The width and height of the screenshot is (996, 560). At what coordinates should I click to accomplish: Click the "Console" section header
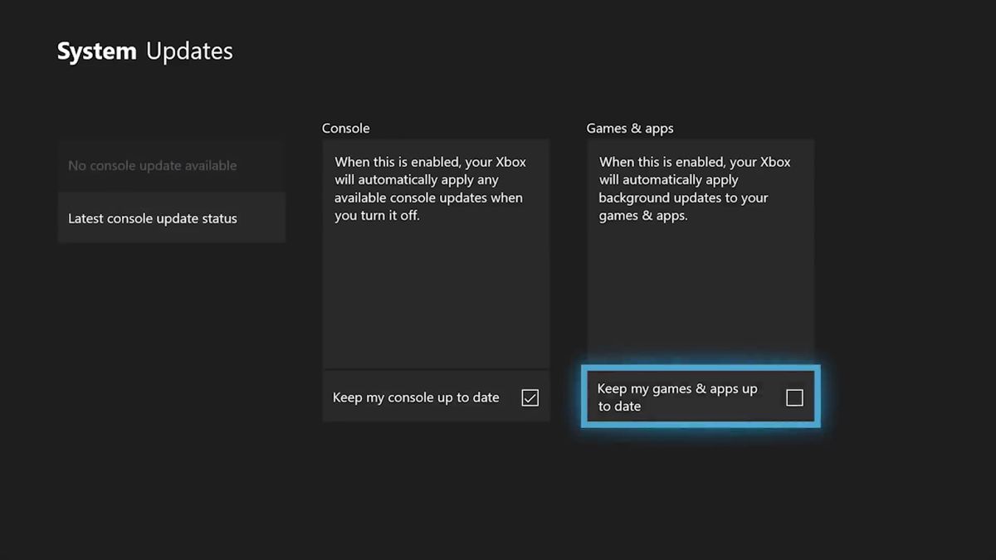345,128
